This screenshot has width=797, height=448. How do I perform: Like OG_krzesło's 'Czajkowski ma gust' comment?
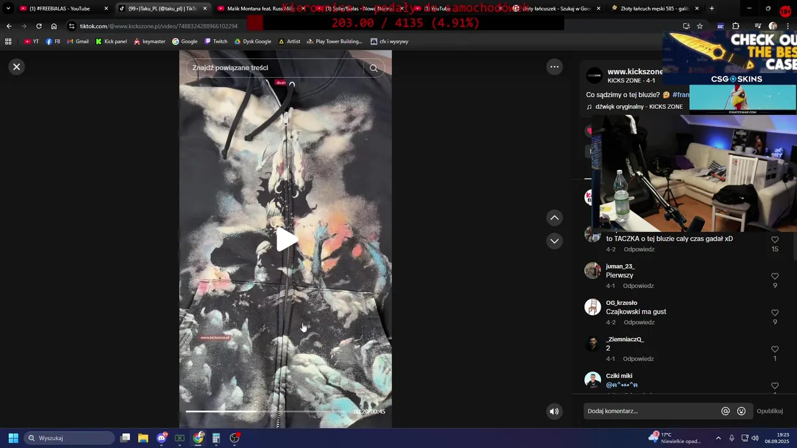(775, 313)
